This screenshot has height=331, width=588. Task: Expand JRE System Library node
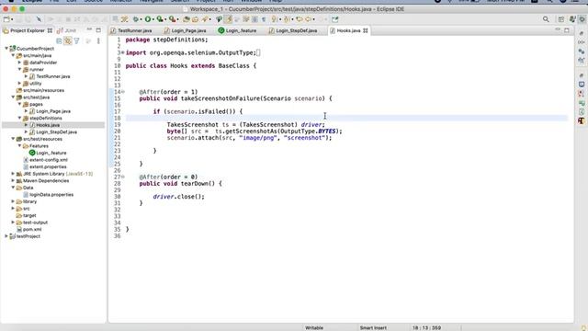pos(13,174)
